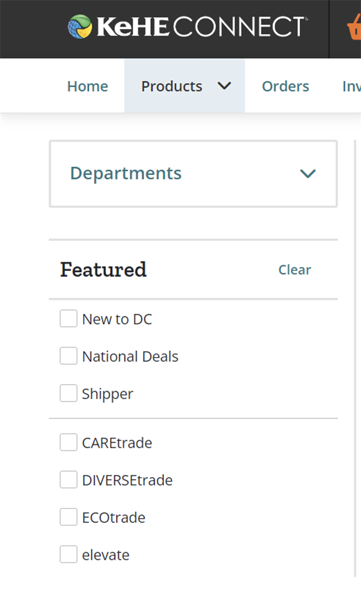Enable the ECOtrade checkbox
This screenshot has height=605, width=361.
69,517
